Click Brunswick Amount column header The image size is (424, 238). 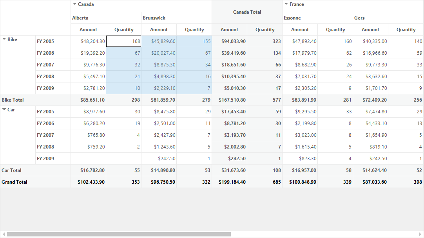159,30
